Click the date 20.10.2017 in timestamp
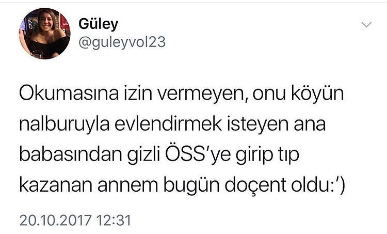The image size is (387, 234). coord(56,221)
